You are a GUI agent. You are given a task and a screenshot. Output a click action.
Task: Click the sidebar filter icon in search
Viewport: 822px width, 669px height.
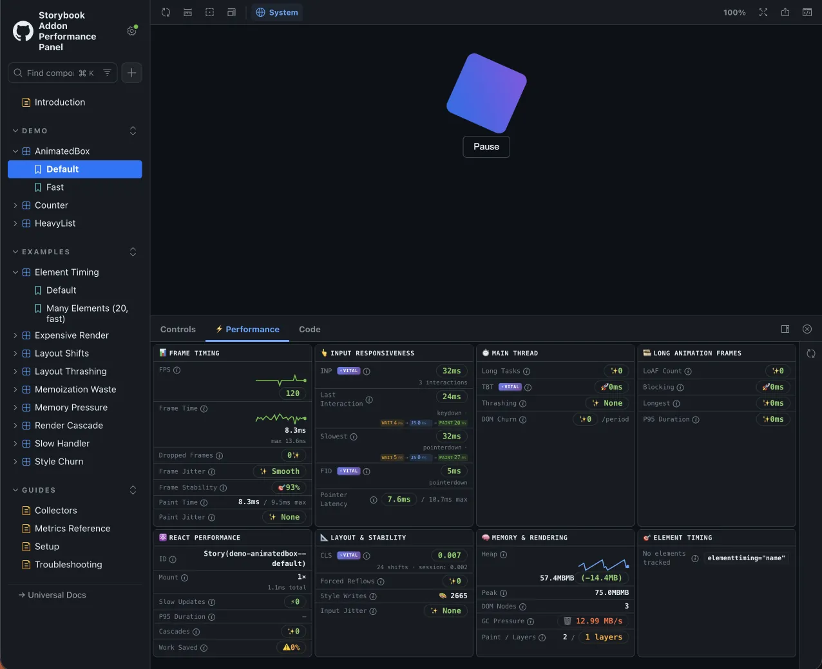(x=107, y=73)
